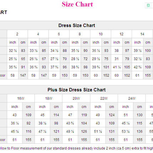Select the size 6 column header
153x153 pixels.
tap(59, 34)
